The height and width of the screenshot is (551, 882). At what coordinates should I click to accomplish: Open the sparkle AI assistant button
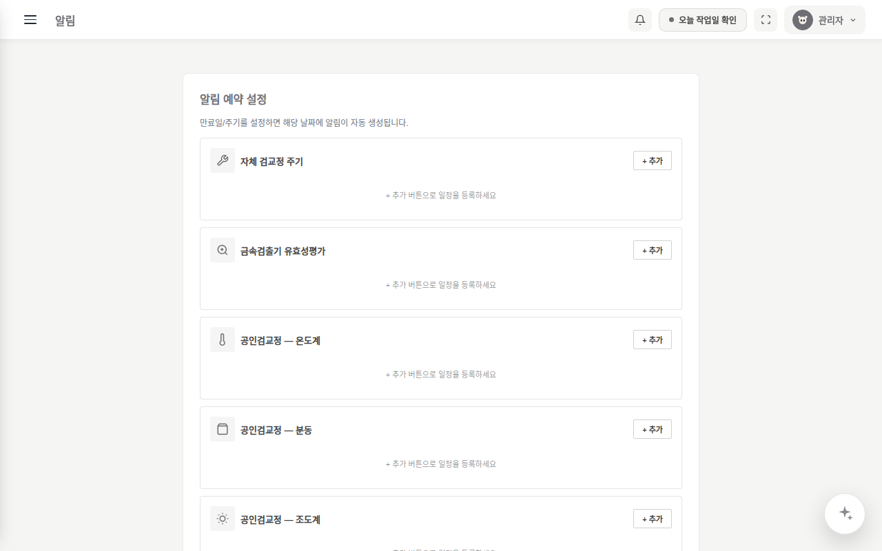click(845, 514)
